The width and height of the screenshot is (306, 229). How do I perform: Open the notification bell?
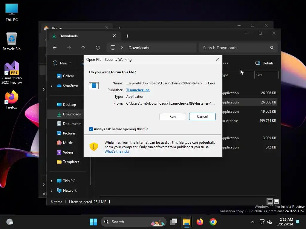point(298,222)
